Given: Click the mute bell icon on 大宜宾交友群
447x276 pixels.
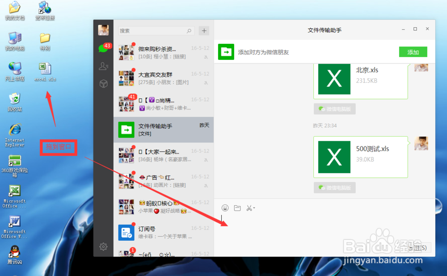Looking at the screenshot, I should 206,83.
